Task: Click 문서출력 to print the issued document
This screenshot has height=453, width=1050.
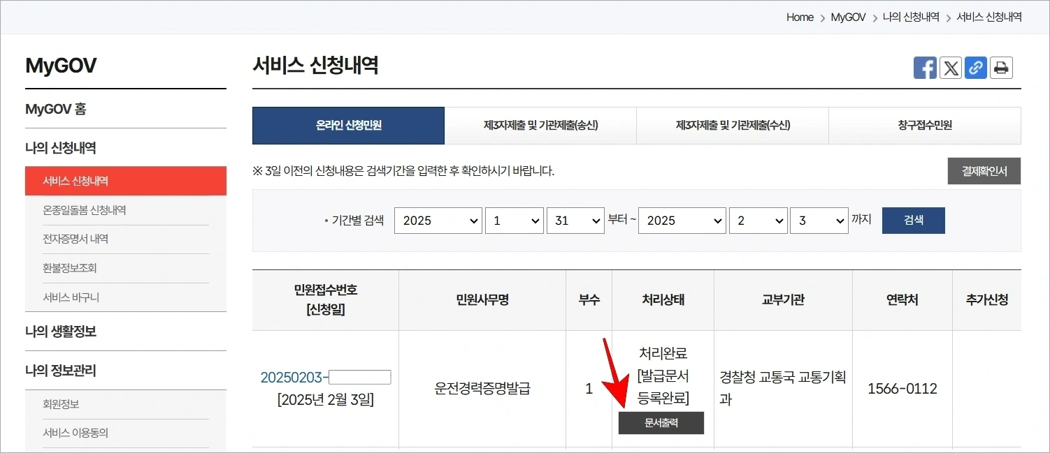Action: (x=661, y=423)
